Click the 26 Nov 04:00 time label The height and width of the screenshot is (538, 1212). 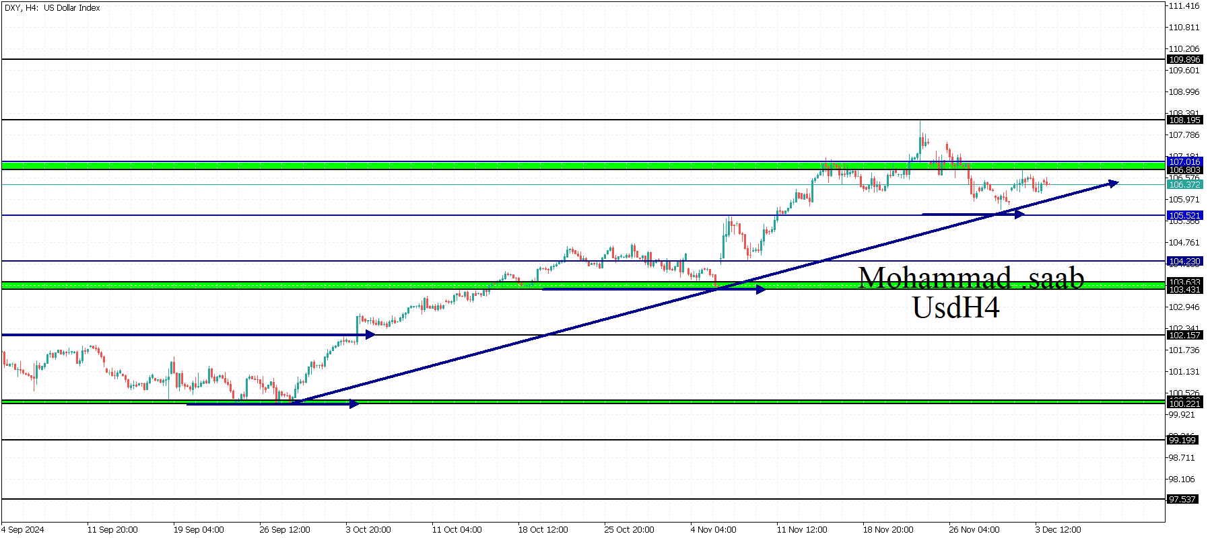pos(974,530)
